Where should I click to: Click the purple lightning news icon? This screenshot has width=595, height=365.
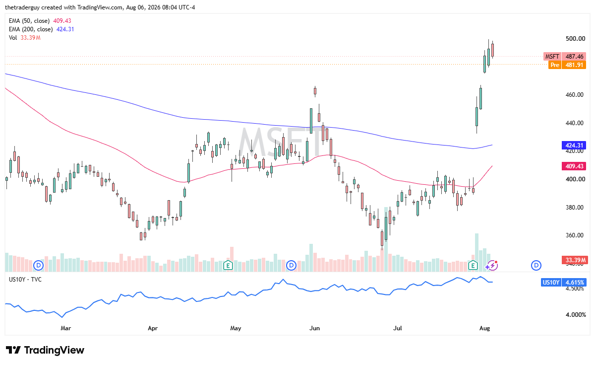pos(492,266)
